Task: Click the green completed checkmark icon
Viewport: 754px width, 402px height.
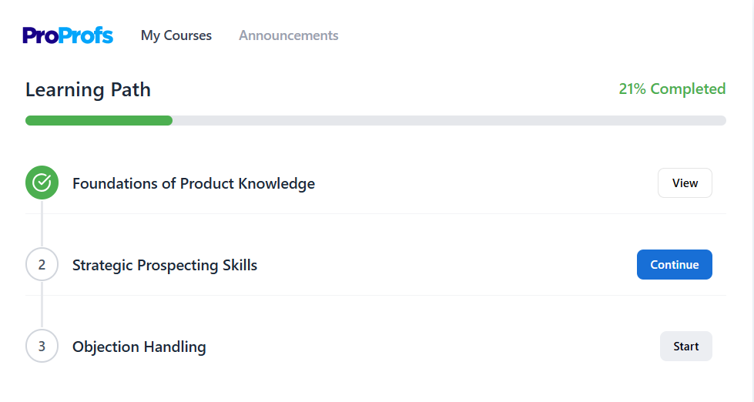Action: [x=42, y=183]
